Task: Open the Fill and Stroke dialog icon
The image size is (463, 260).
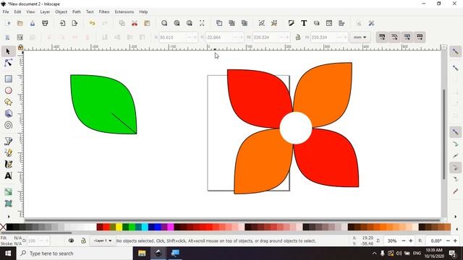Action: (291, 23)
